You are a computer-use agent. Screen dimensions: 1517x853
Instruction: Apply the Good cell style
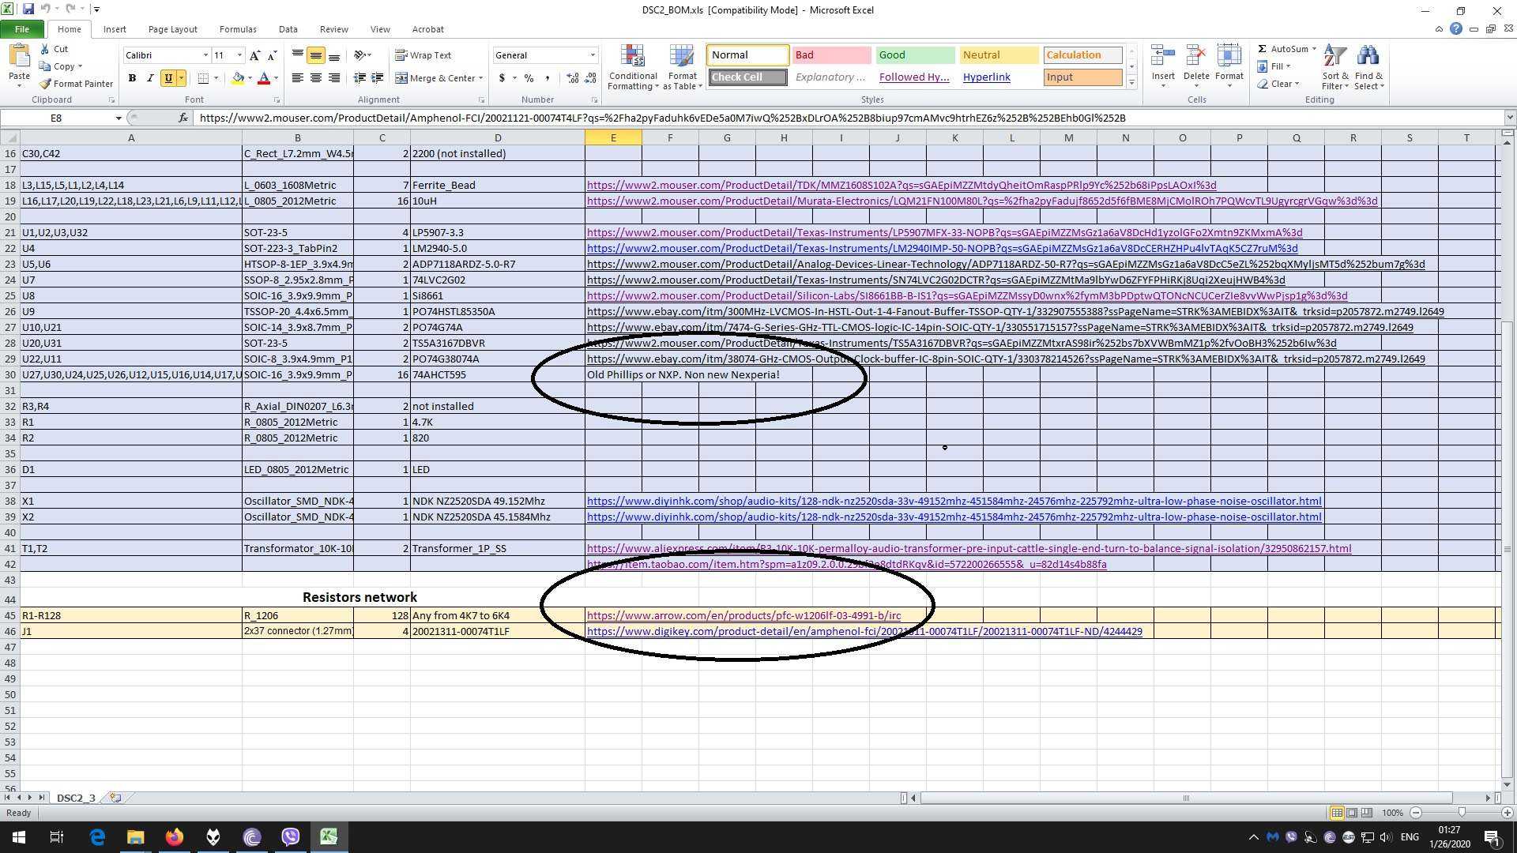pyautogui.click(x=915, y=55)
